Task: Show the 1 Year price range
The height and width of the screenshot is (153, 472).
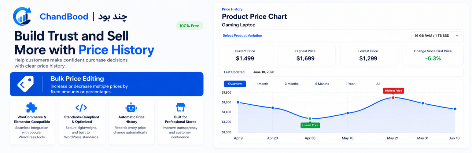Action: click(350, 84)
